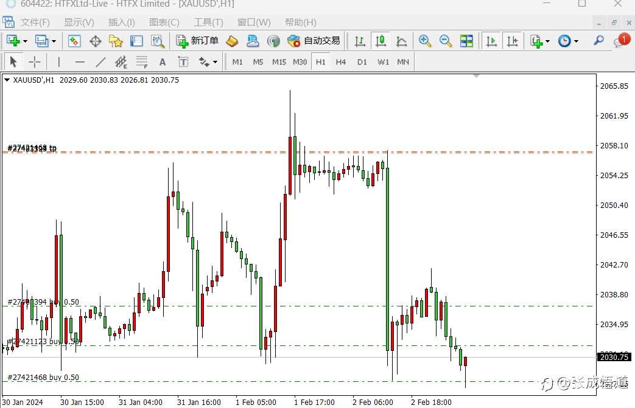Click the 自动交易 auto trading button
635x408 pixels.
(314, 41)
